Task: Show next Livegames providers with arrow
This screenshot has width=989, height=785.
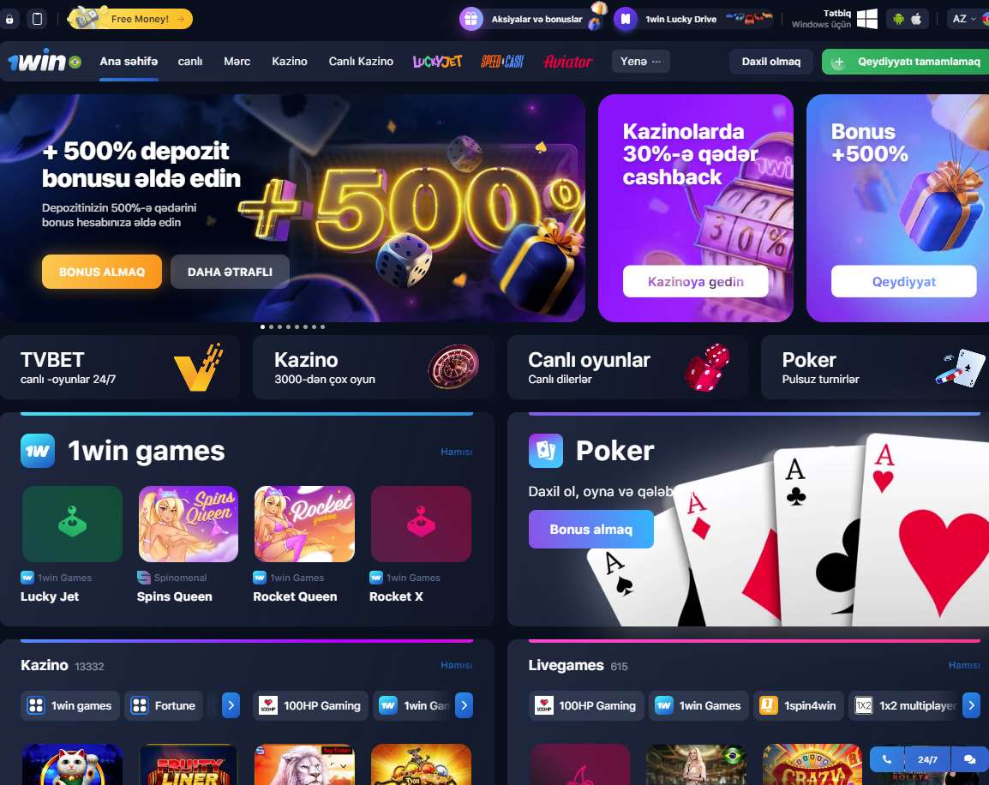Action: click(971, 705)
